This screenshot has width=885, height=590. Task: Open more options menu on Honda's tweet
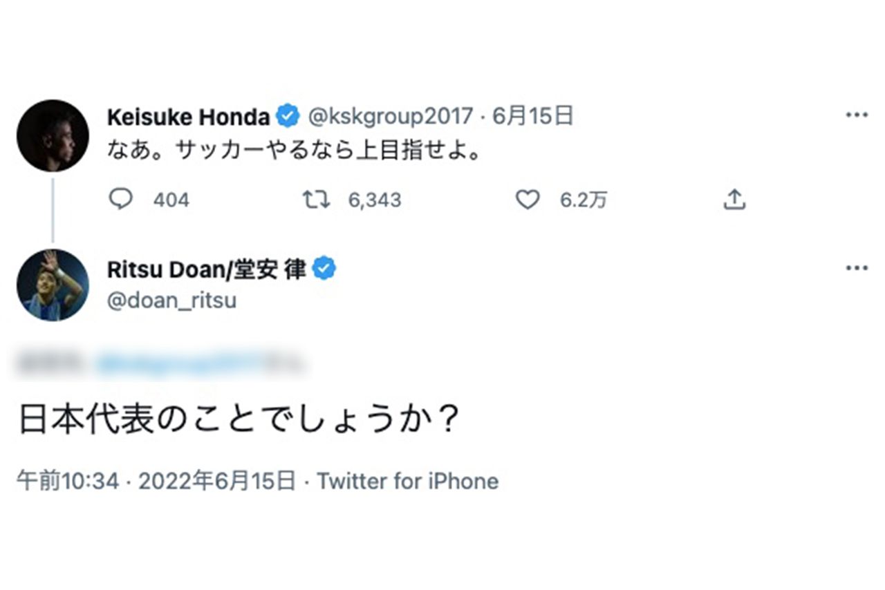click(857, 116)
